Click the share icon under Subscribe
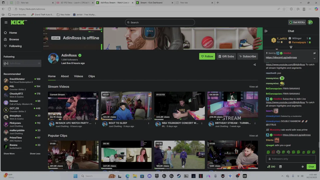Image resolution: width=320 pixels, height=180 pixels. (x=254, y=65)
